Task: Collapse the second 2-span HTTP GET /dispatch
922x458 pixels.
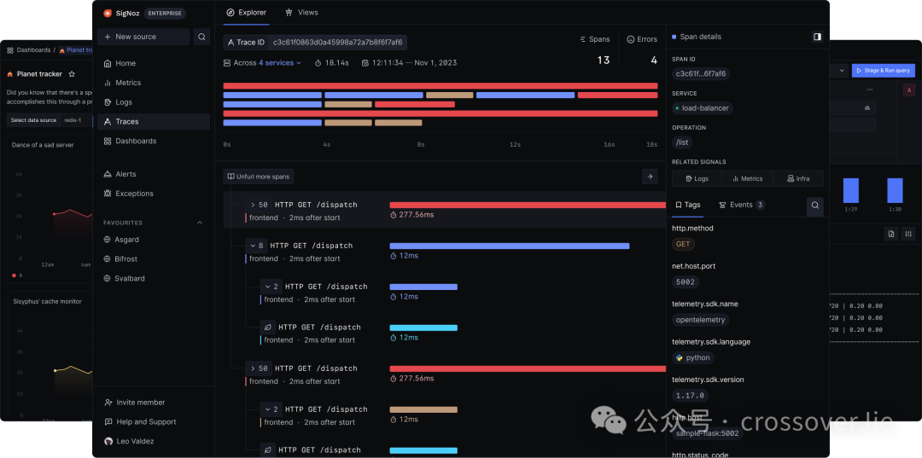Action: click(268, 409)
